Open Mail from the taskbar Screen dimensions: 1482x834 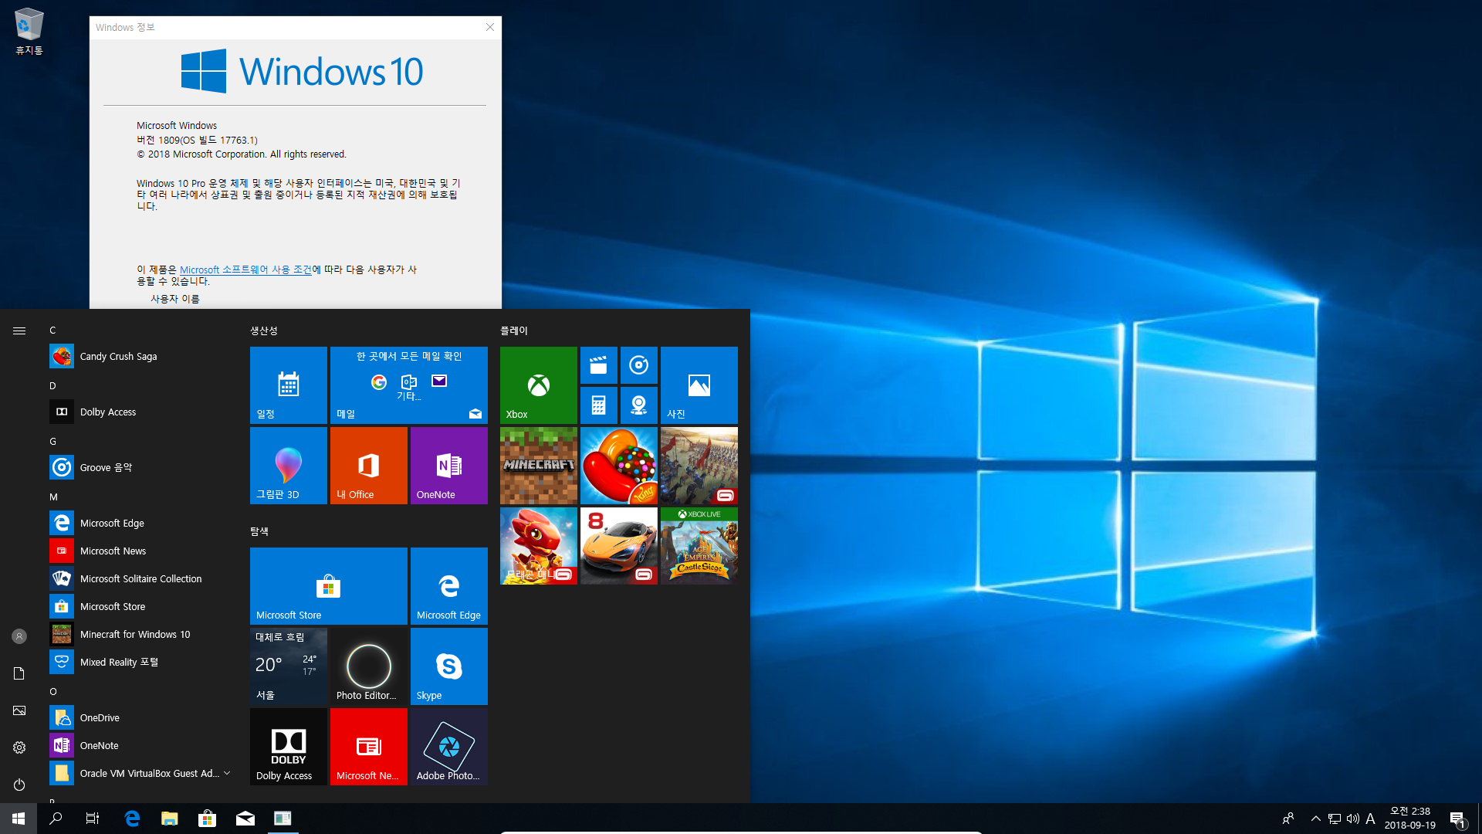pyautogui.click(x=245, y=819)
